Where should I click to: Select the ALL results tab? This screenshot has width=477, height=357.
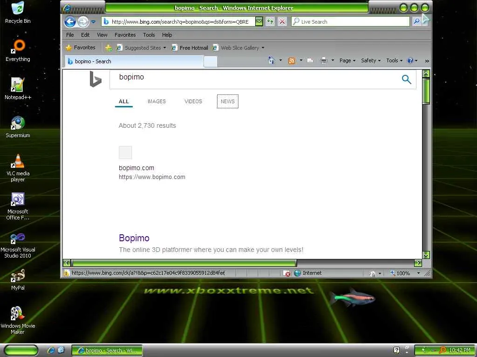[x=124, y=101]
